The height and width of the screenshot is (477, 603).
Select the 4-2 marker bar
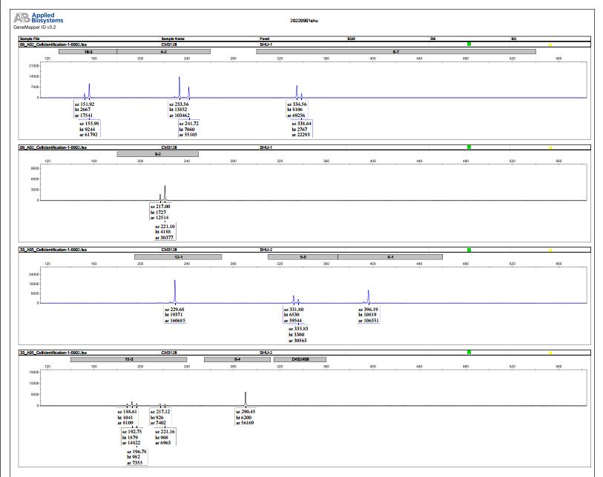[x=163, y=51]
